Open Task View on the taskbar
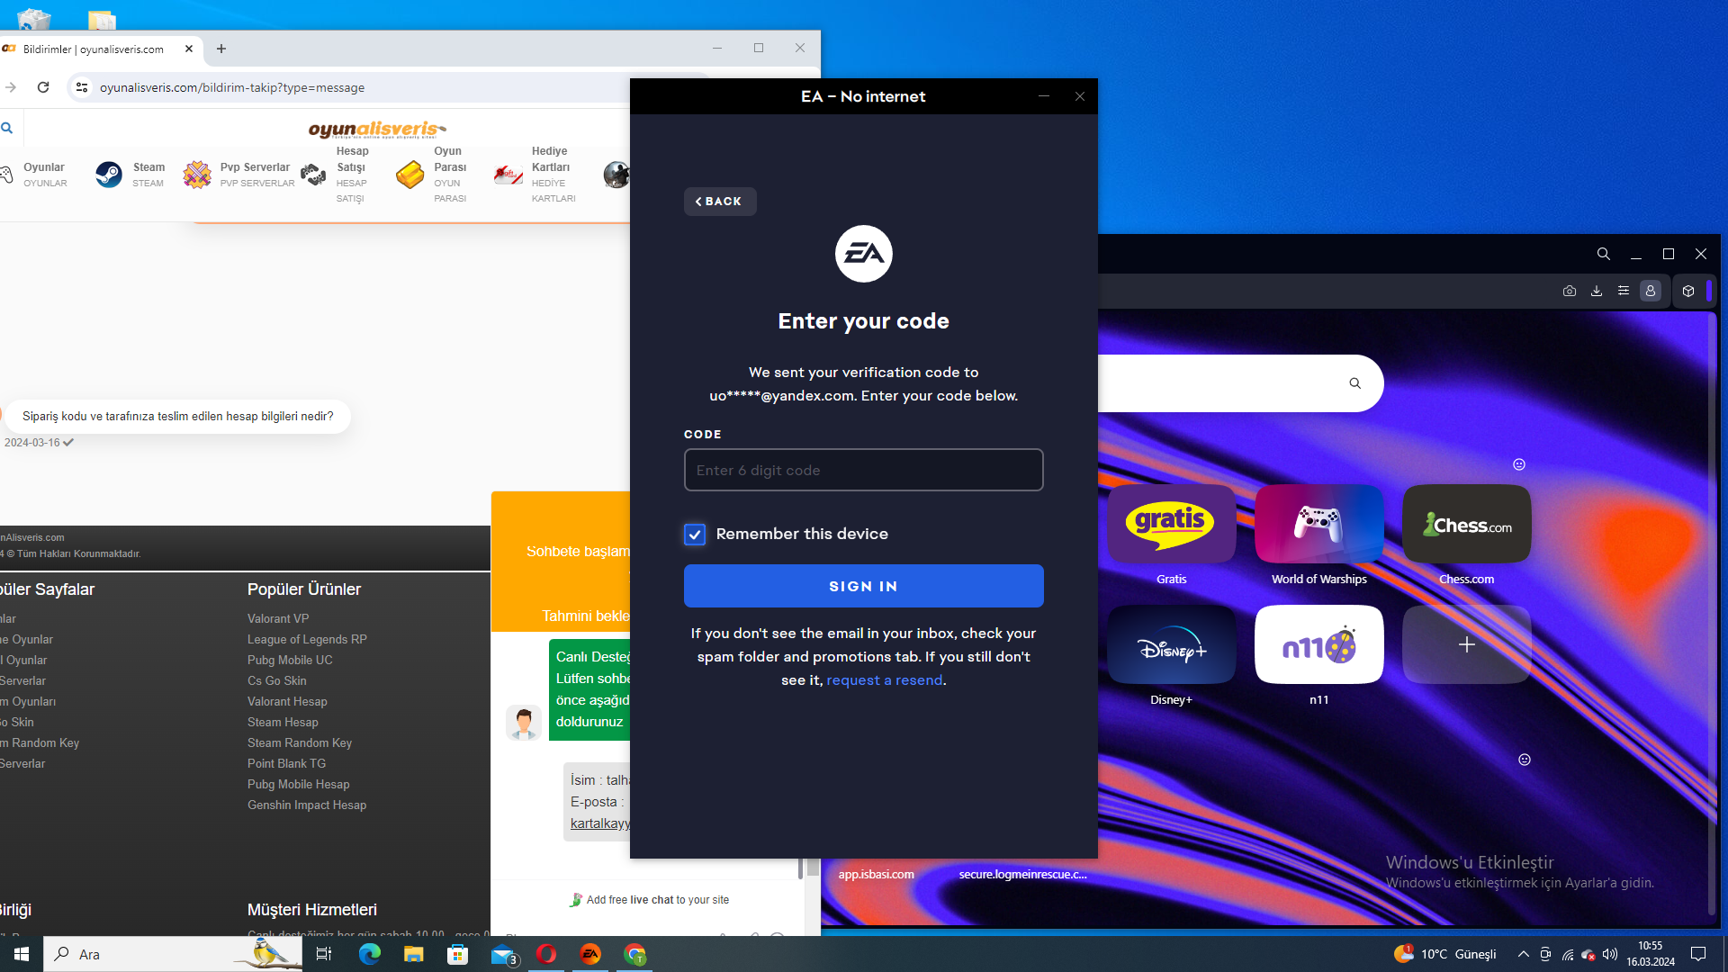 click(x=324, y=954)
